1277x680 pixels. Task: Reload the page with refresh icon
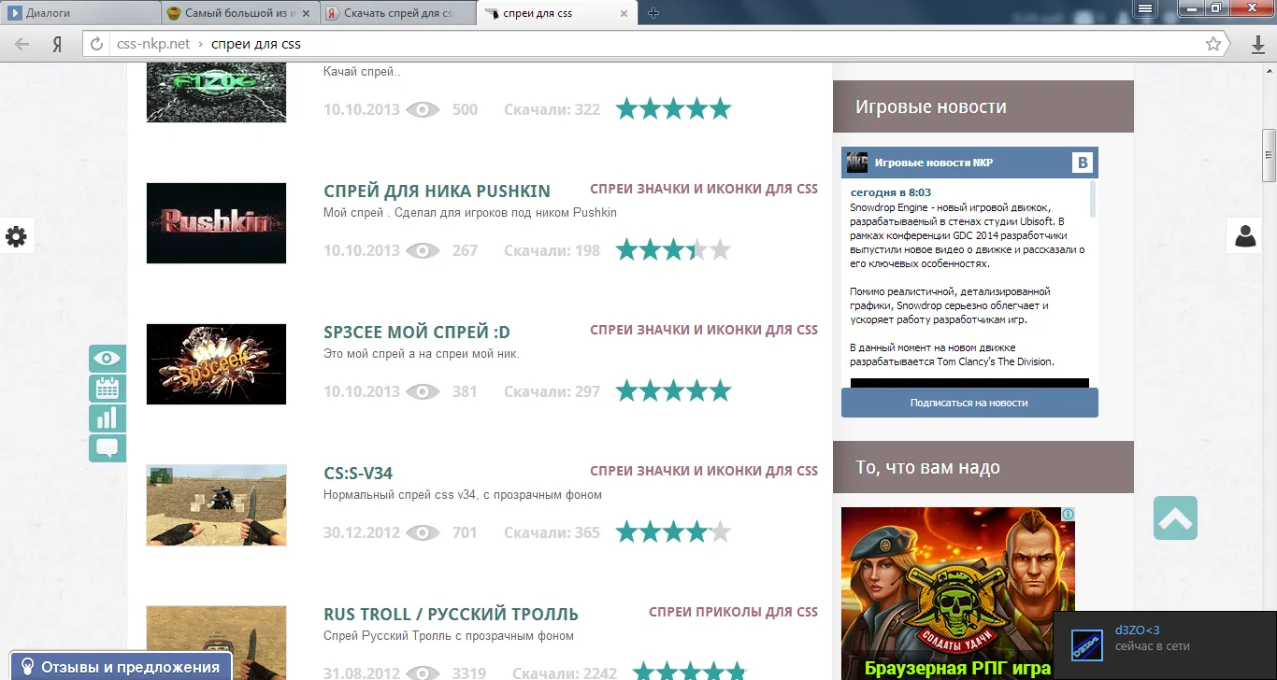pyautogui.click(x=97, y=44)
